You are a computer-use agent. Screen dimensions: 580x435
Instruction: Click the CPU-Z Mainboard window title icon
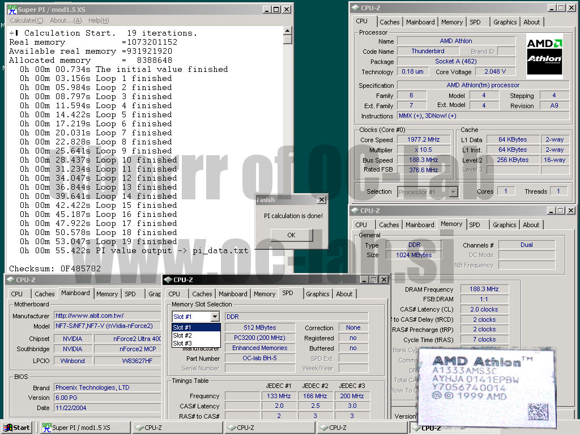[11, 280]
